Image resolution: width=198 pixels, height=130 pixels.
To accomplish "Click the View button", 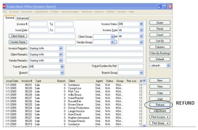I will pos(160,87).
